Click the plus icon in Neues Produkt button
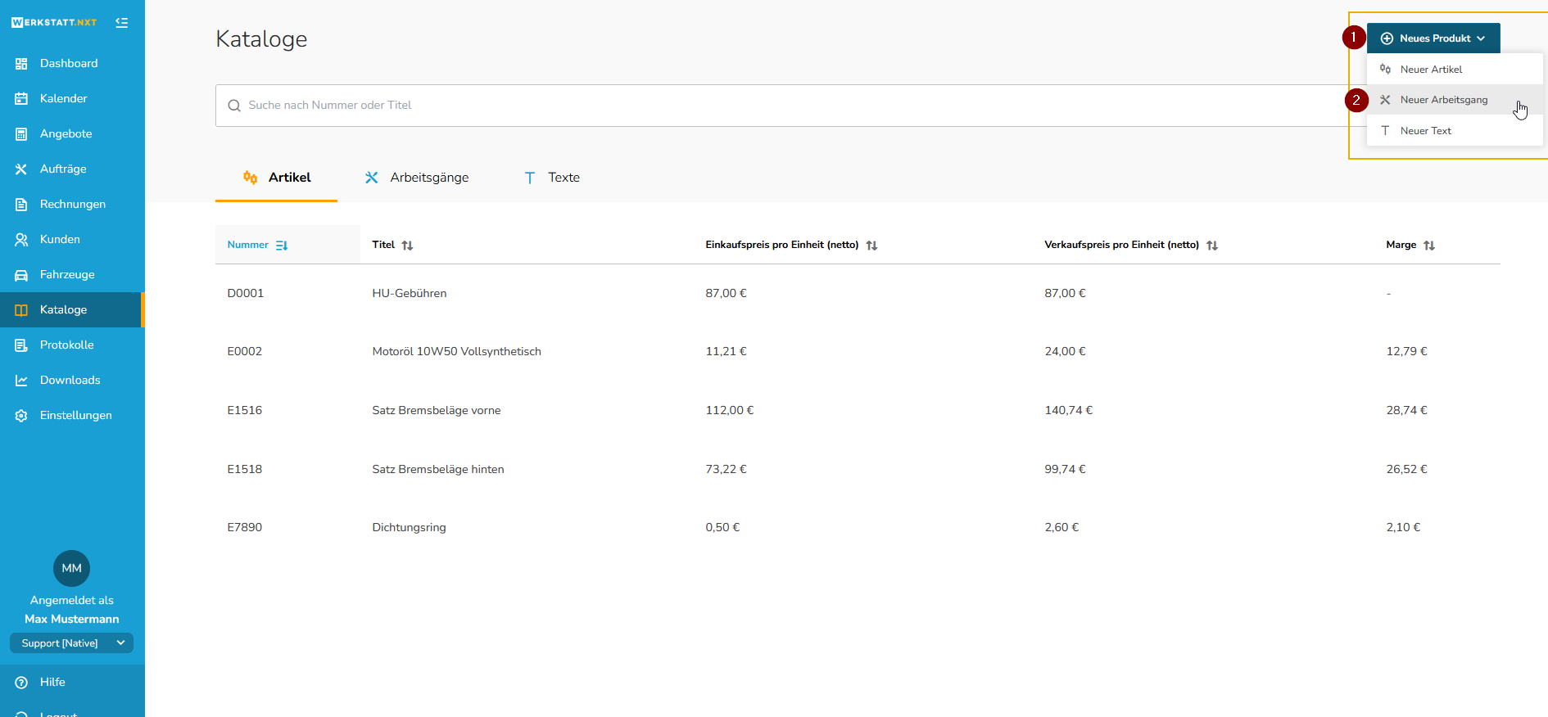The height and width of the screenshot is (717, 1548). point(1387,38)
